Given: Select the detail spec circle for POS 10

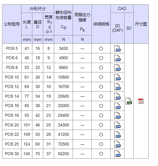Looking at the screenshot, I should tap(101, 77).
